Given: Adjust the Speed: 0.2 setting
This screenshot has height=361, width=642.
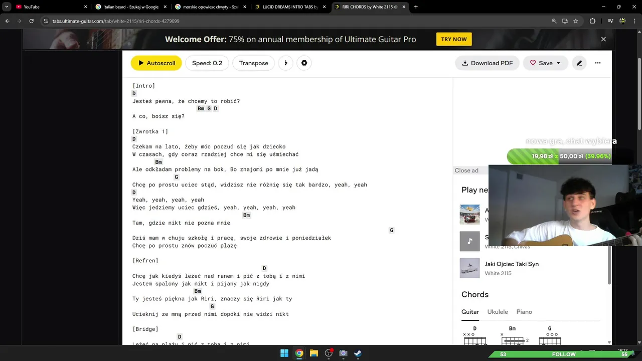Looking at the screenshot, I should pyautogui.click(x=207, y=63).
